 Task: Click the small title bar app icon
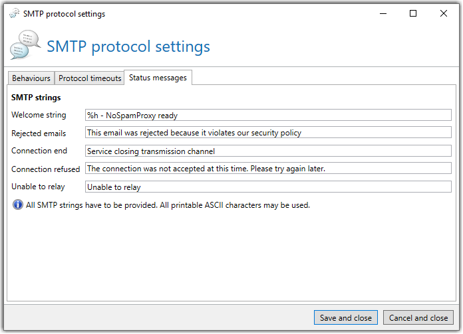14,13
